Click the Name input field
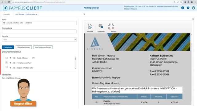The width and height of the screenshot is (197, 111). click(39, 23)
